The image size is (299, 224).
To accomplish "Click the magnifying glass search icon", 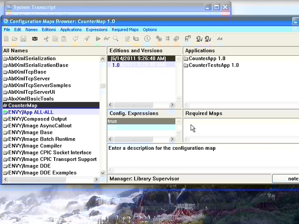I will click(x=115, y=39).
